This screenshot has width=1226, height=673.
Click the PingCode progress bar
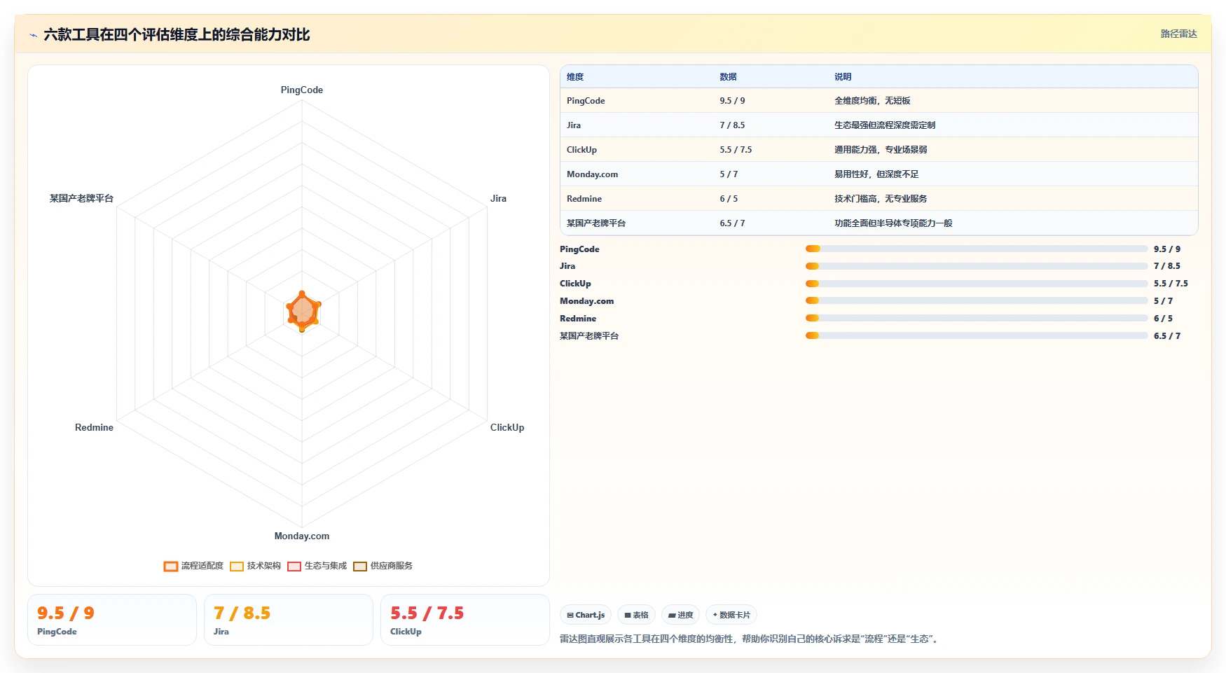tap(977, 249)
